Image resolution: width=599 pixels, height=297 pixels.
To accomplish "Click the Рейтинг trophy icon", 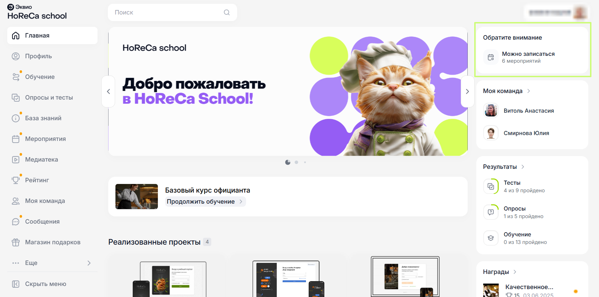I will click(x=16, y=180).
